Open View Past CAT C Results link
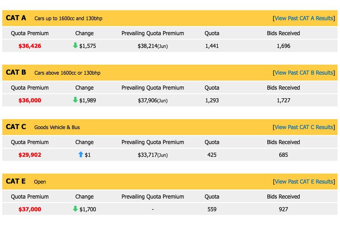This screenshot has width=340, height=226. click(x=304, y=127)
